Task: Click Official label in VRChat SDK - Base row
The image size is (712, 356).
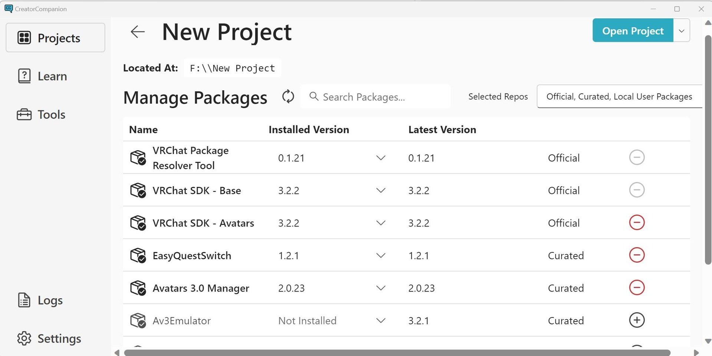Action: [x=564, y=191]
